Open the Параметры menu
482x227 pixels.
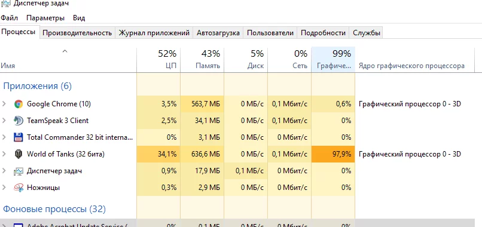pos(45,18)
